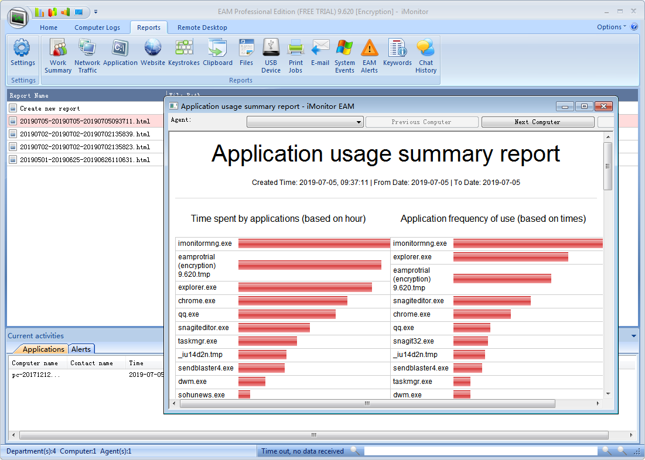Click the orange bar chart quick access icon
645x460 pixels.
65,12
